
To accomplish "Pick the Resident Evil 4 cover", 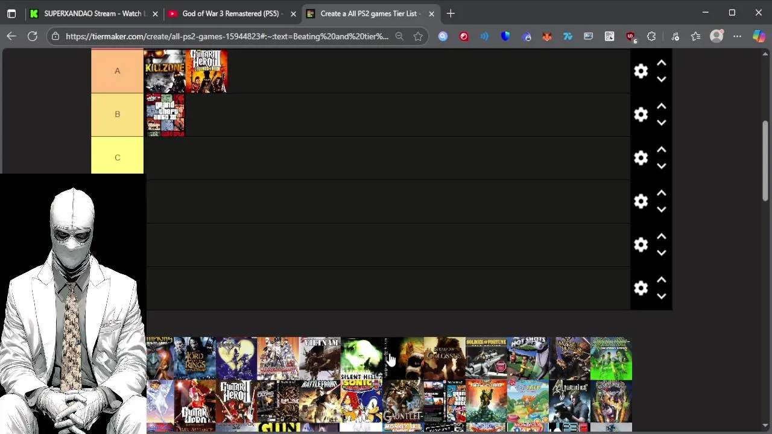I will coord(569,401).
